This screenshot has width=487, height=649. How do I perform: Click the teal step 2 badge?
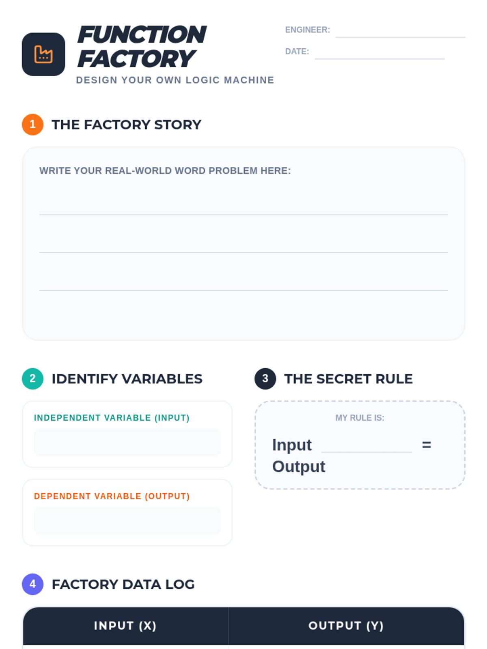click(x=32, y=378)
